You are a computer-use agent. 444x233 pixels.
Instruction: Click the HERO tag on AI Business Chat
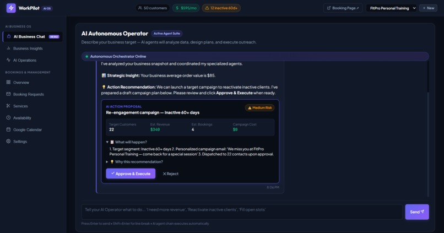54,37
